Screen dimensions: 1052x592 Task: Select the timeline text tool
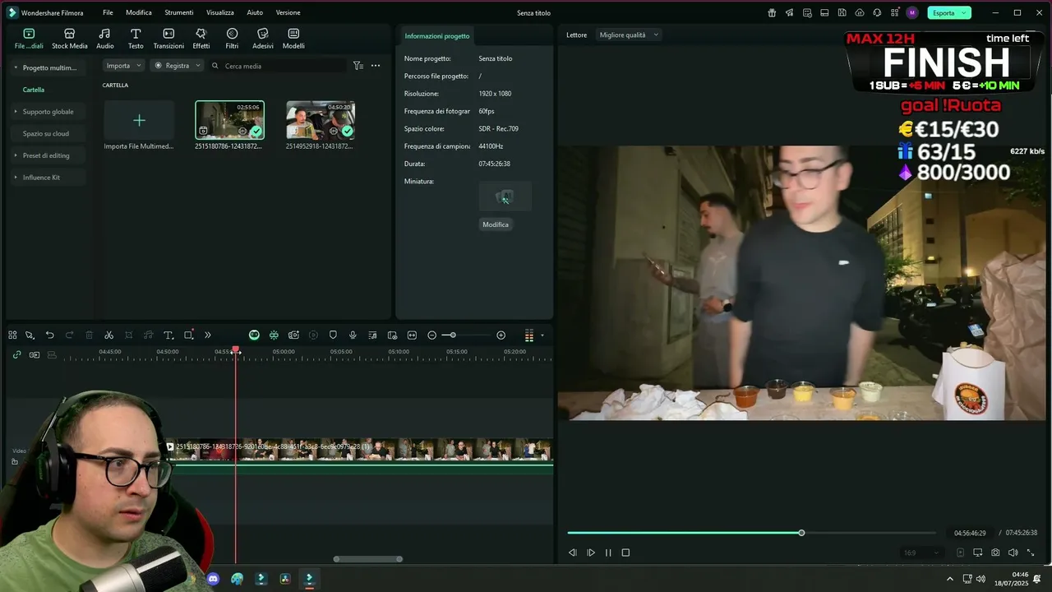[x=168, y=335]
